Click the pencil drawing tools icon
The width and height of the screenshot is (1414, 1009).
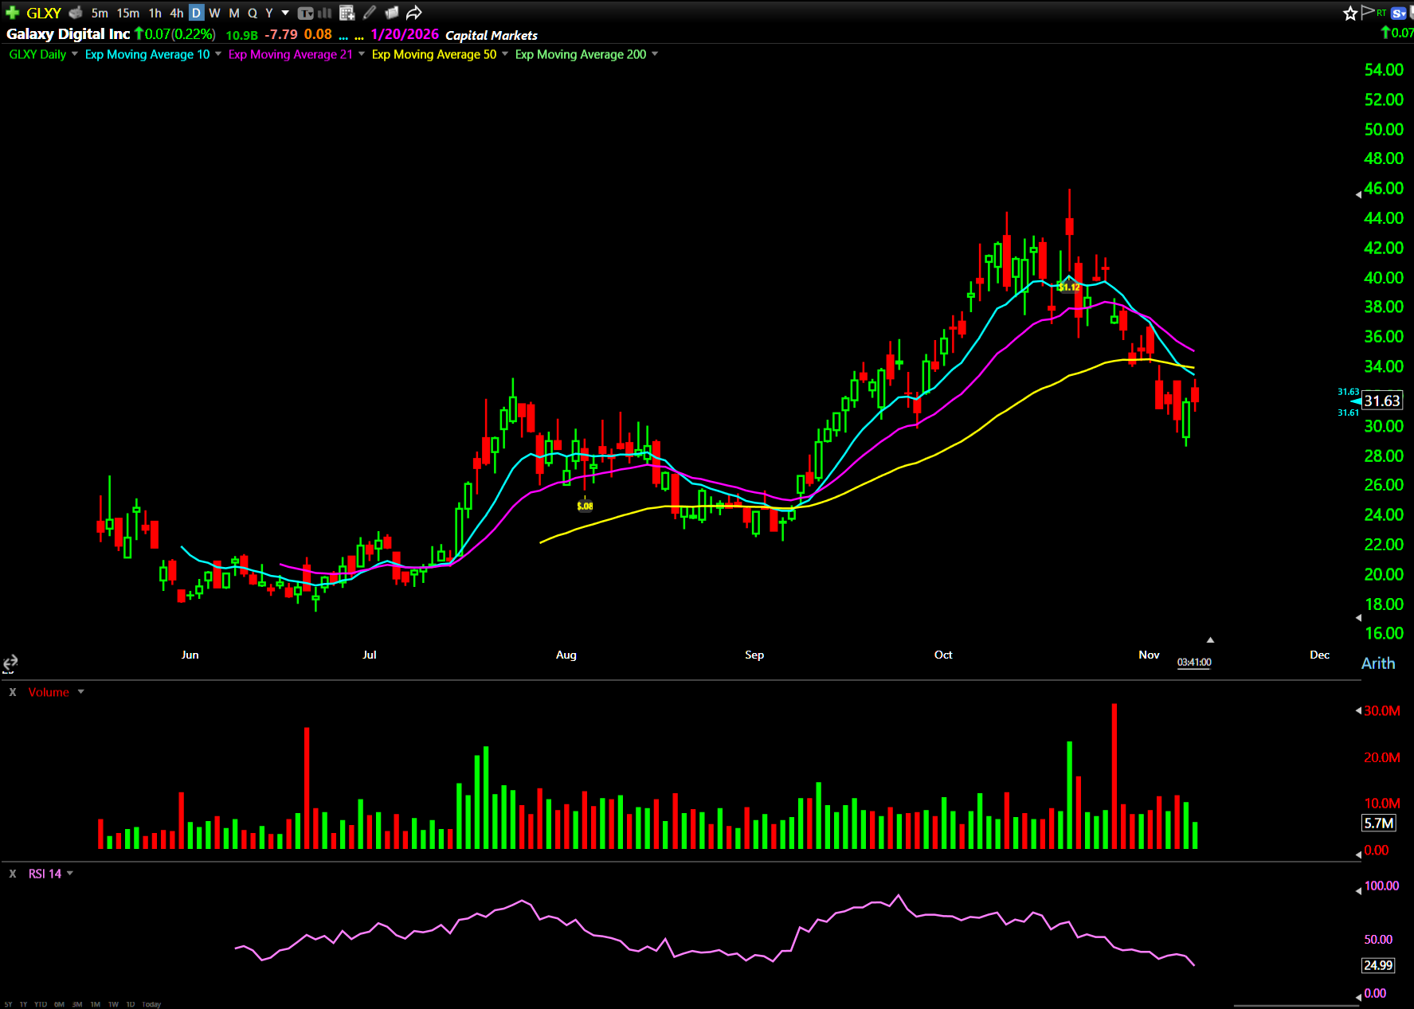[370, 13]
